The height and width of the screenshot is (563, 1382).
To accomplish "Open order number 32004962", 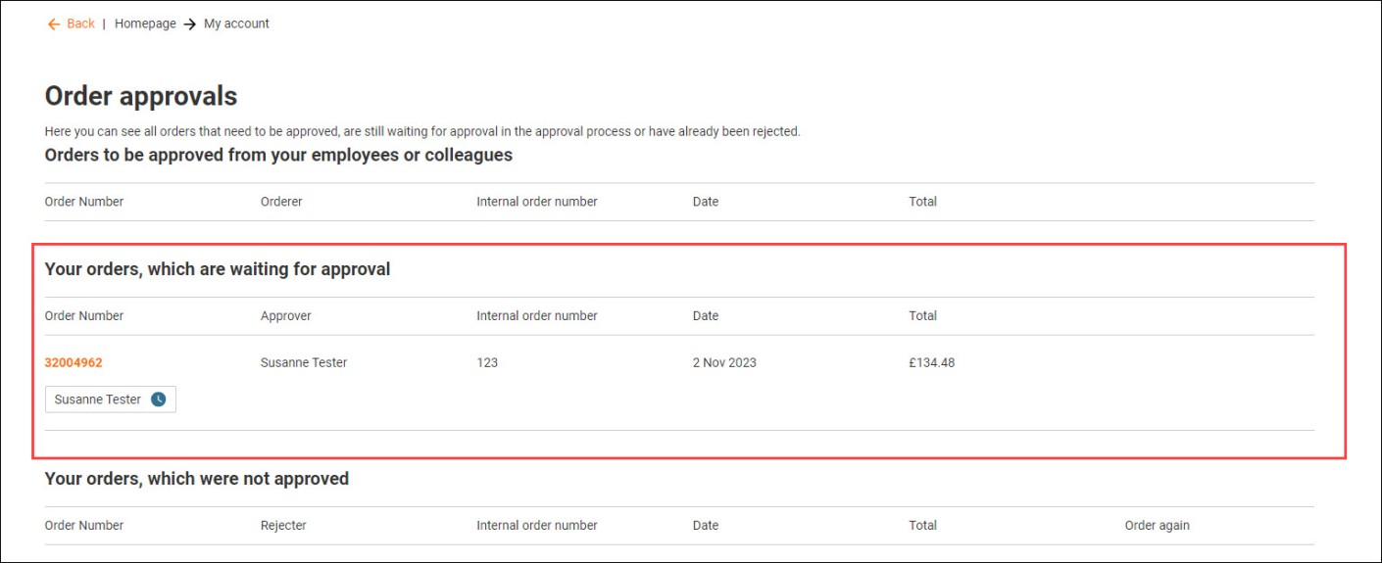I will coord(74,362).
